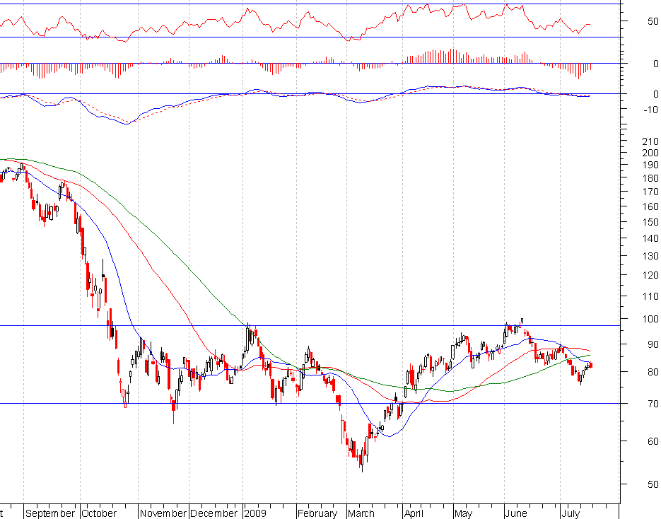The width and height of the screenshot is (661, 519).
Task: Select the 120 value on the price scale
Action: click(650, 275)
